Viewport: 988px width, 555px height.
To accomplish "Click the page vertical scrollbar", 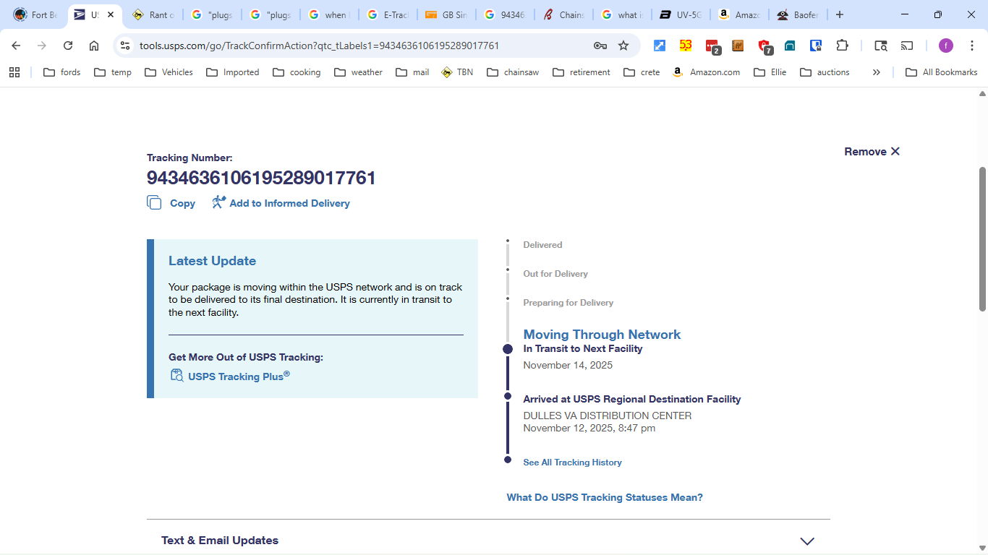I will pyautogui.click(x=982, y=238).
